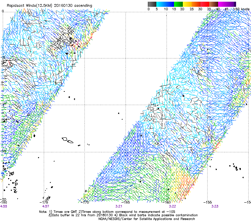Screen dimensions: 251x221
Task: Click the '4:57' pass time label
Action: point(46,206)
